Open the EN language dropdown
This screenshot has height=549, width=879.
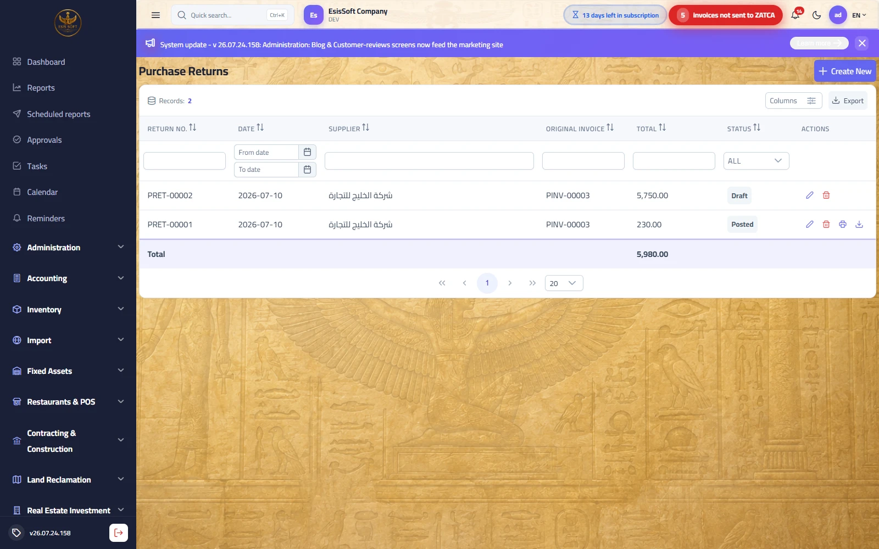859,15
